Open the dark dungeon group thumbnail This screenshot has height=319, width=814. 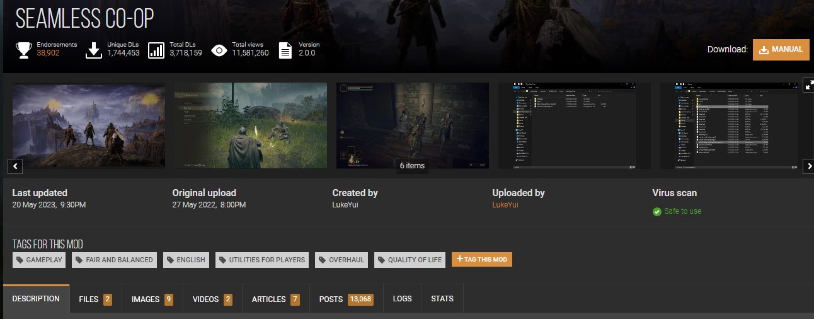(x=413, y=125)
